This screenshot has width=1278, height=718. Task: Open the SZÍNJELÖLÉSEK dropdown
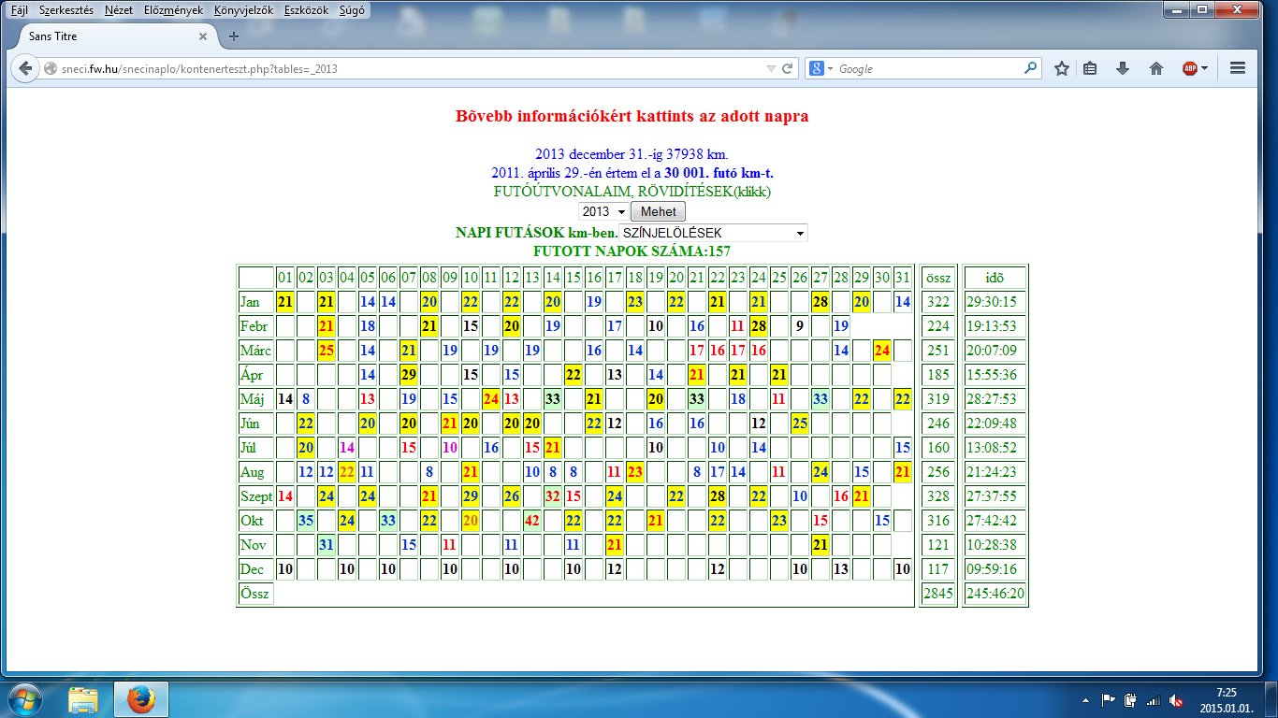point(713,233)
